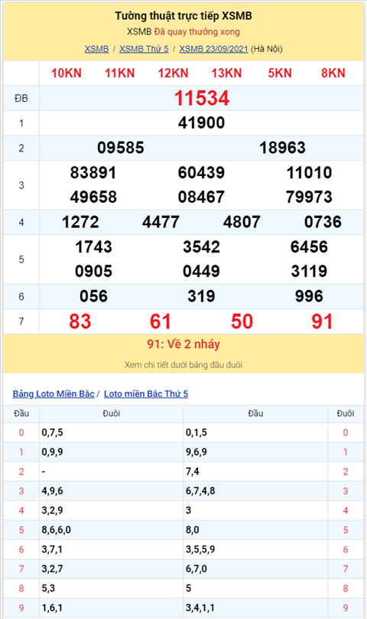Screen dimensions: 367x619
Task: Click the 10KN ticket code
Action: point(67,73)
